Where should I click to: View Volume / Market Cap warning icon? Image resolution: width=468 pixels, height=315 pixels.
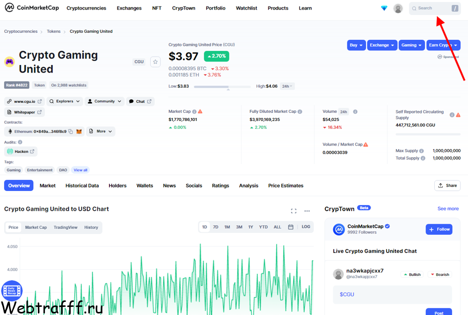pyautogui.click(x=366, y=144)
